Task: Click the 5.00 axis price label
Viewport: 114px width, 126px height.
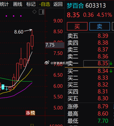Action: coord(58,108)
